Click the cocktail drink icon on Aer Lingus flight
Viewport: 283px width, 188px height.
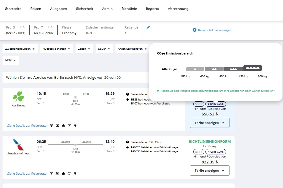69,126
